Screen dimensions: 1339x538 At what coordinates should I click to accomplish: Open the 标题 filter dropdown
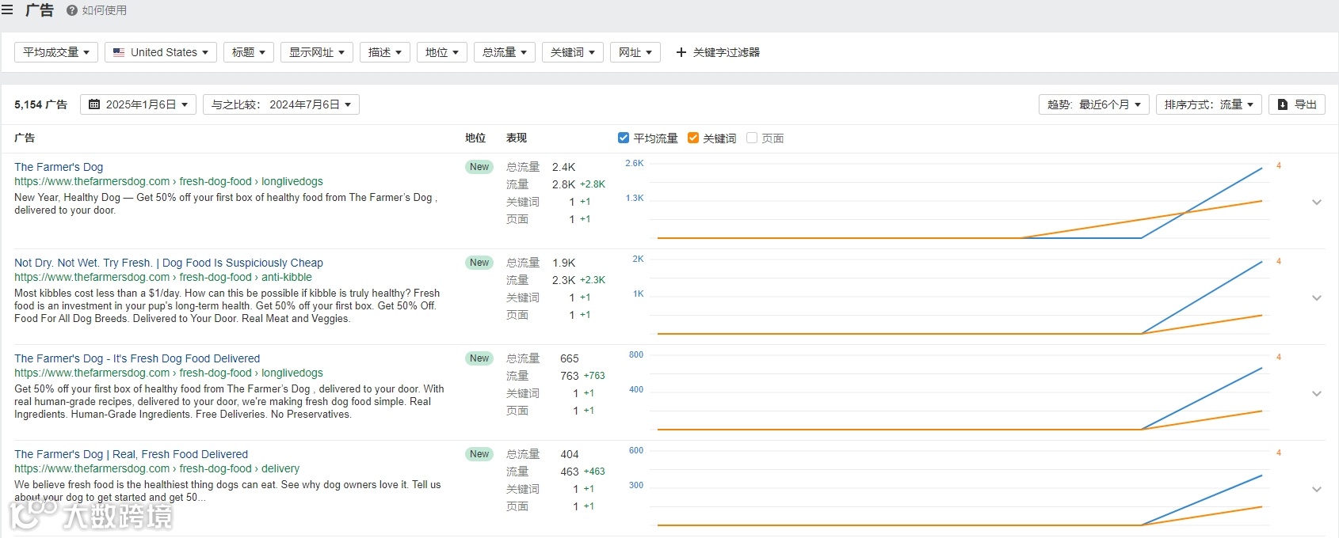pyautogui.click(x=249, y=52)
